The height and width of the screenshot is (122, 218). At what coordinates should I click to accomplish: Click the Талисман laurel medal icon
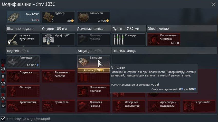pos(83,17)
